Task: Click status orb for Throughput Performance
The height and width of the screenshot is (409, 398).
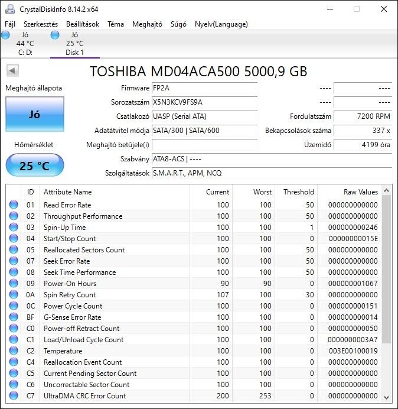Action: point(14,216)
